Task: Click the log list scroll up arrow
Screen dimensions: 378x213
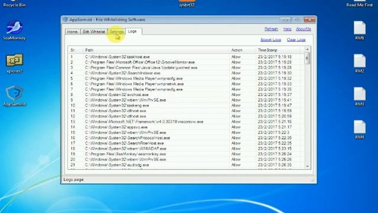Action: [x=307, y=49]
